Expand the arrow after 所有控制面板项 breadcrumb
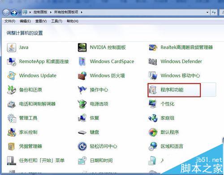 coord(82,12)
